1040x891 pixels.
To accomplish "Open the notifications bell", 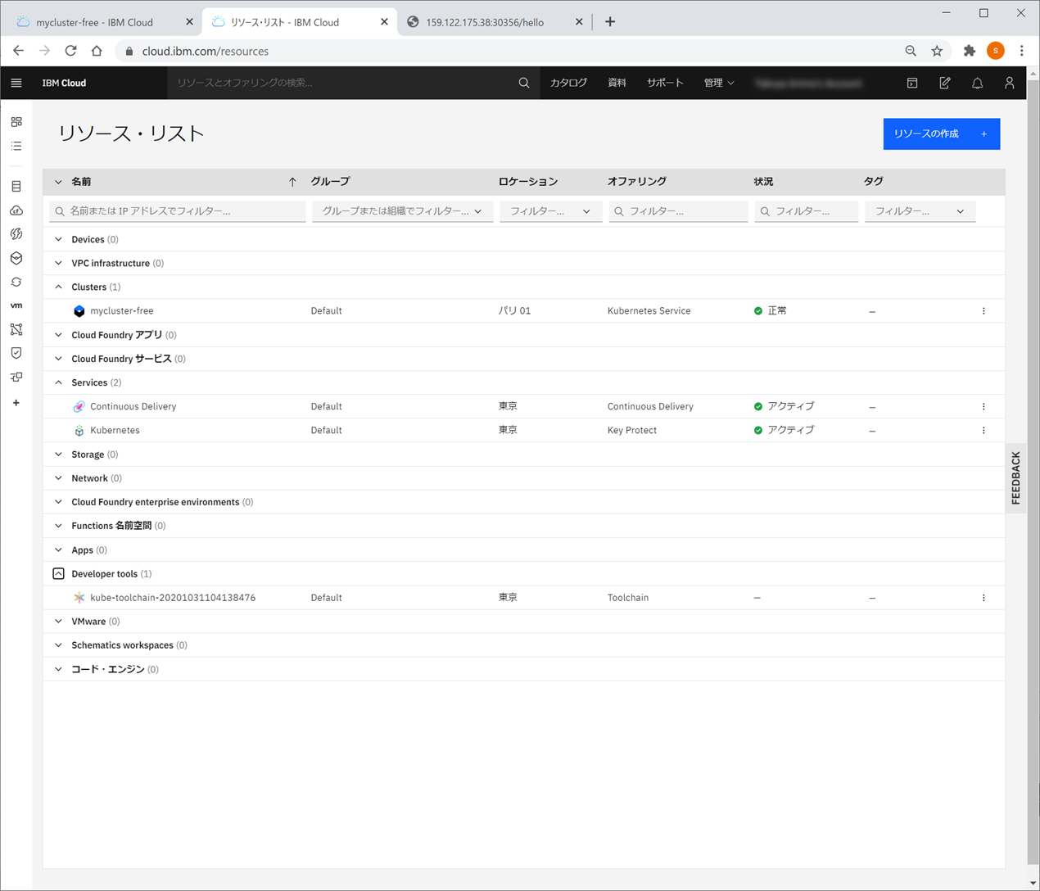I will pos(977,83).
